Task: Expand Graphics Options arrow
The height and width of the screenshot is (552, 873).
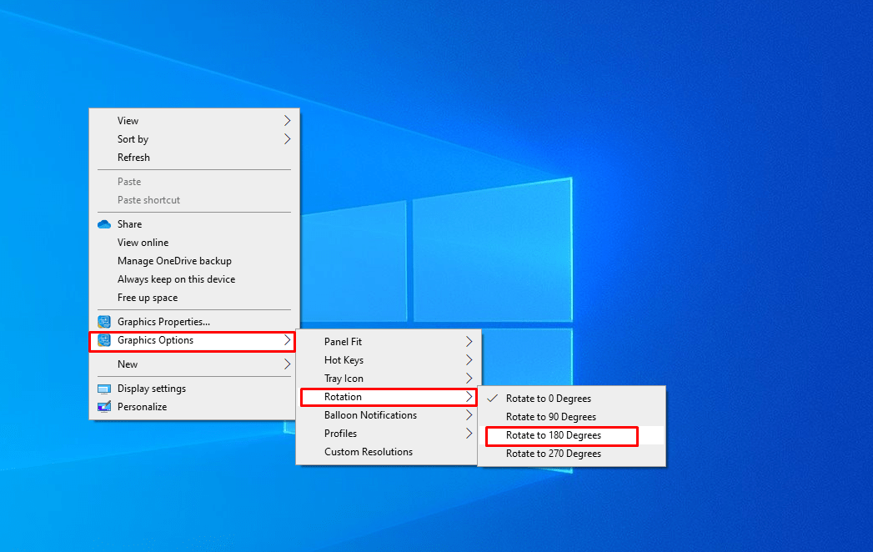Action: point(288,339)
